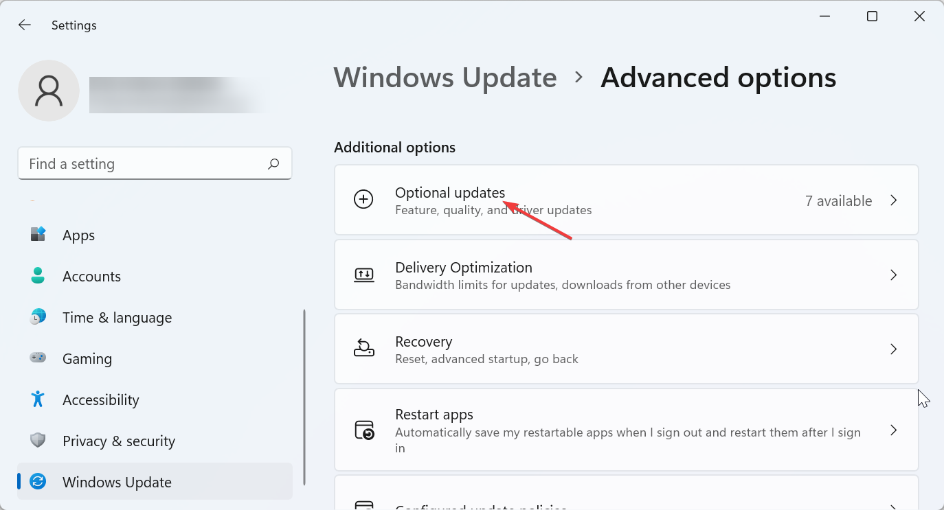Expand the Delivery Optimization chevron
Viewport: 944px width, 510px height.
[894, 275]
